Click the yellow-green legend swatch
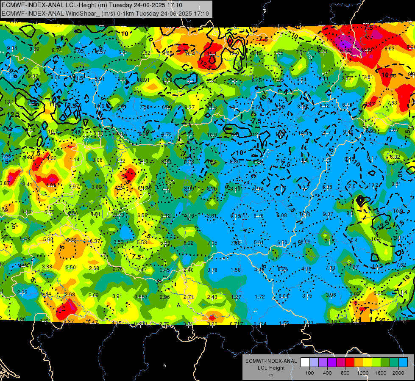 click(376, 362)
